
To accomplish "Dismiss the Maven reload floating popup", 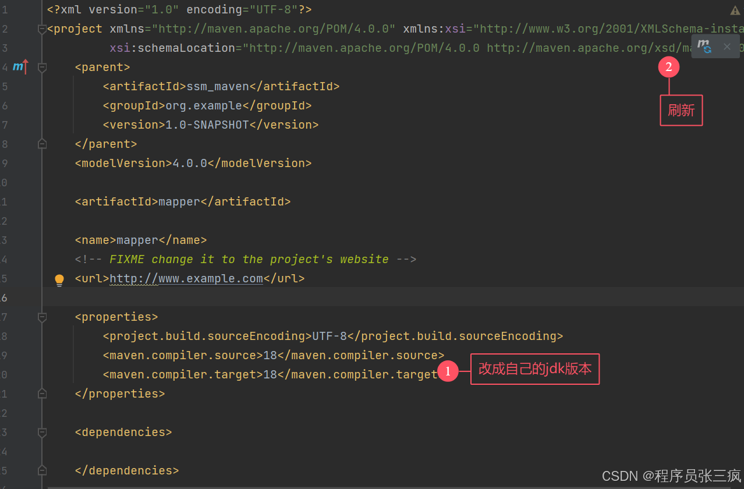I will coord(727,47).
